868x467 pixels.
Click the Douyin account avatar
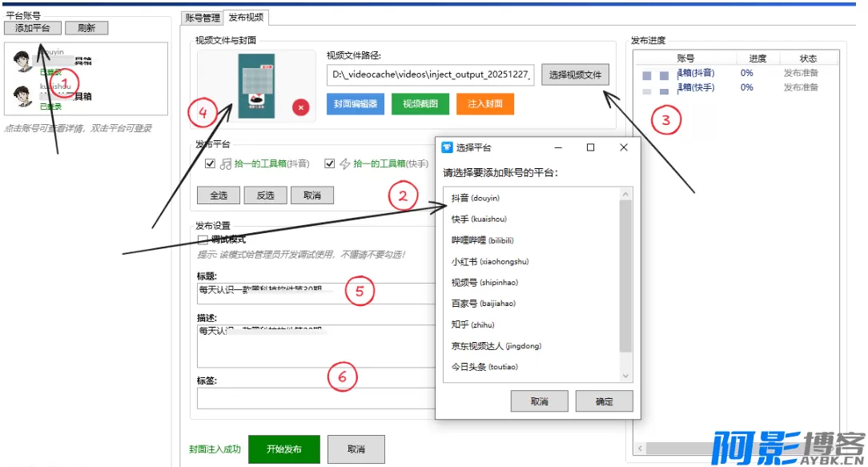click(22, 61)
